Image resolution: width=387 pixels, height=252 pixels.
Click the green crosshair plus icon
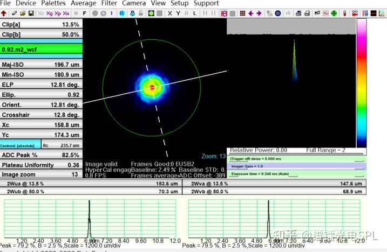click(x=334, y=13)
